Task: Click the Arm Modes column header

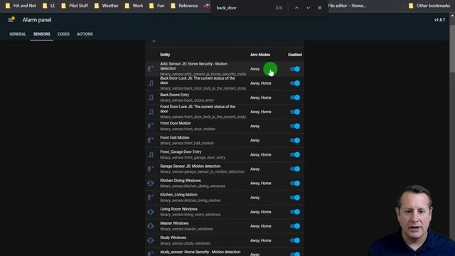Action: (260, 55)
